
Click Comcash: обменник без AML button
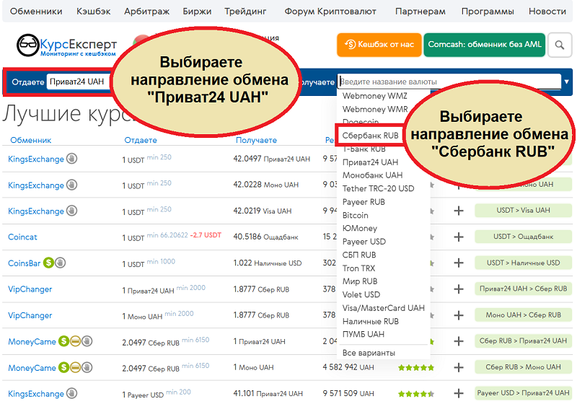484,45
